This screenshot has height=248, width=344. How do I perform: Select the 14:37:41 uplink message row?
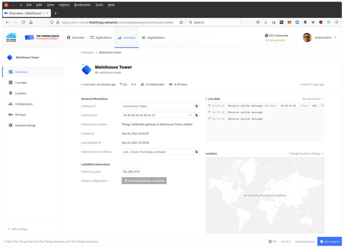[265, 112]
